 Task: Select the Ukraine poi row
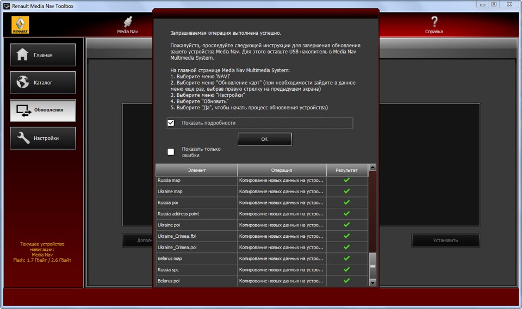[262, 225]
